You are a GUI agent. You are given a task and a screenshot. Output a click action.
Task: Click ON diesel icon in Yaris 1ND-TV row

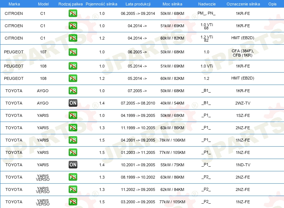click(73, 165)
